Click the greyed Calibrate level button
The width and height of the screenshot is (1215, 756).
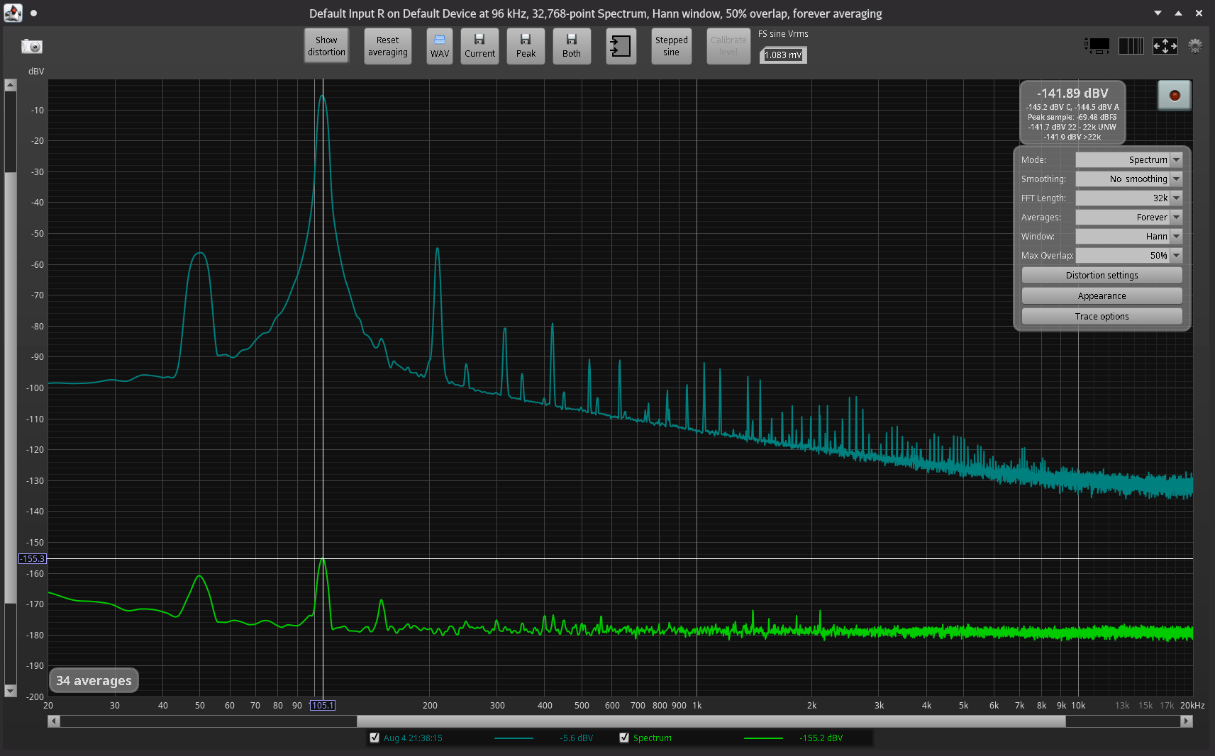pos(728,46)
